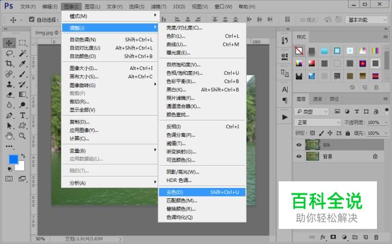Choose 反相(I) invert entry
The width and height of the screenshot is (392, 244).
coord(202,127)
